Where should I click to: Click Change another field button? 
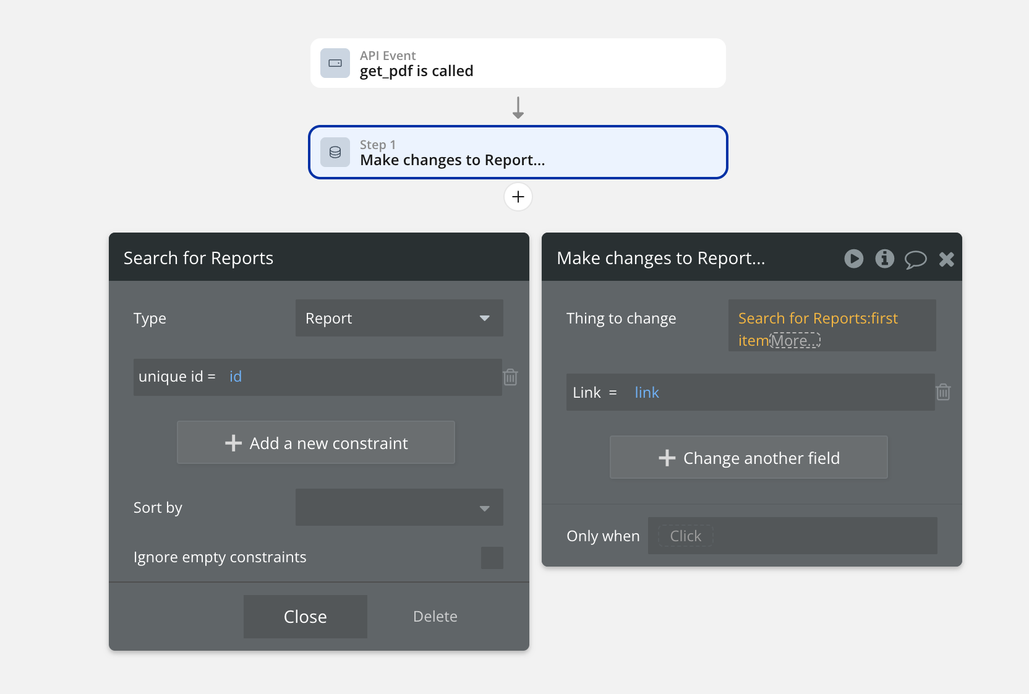click(749, 458)
